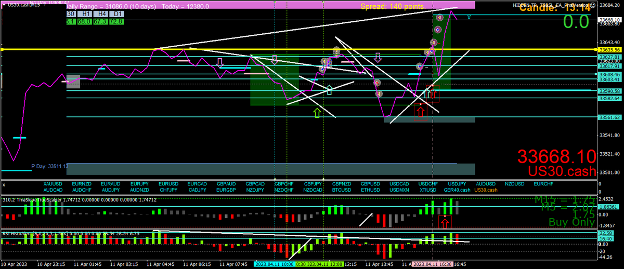Click the highlighted US30.cash symbol in the symbol row

point(486,190)
